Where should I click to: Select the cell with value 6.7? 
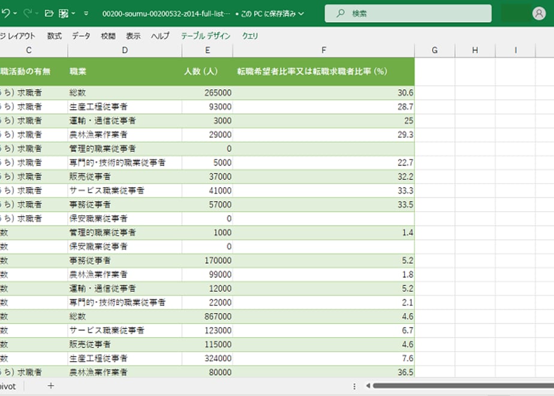[x=324, y=331]
